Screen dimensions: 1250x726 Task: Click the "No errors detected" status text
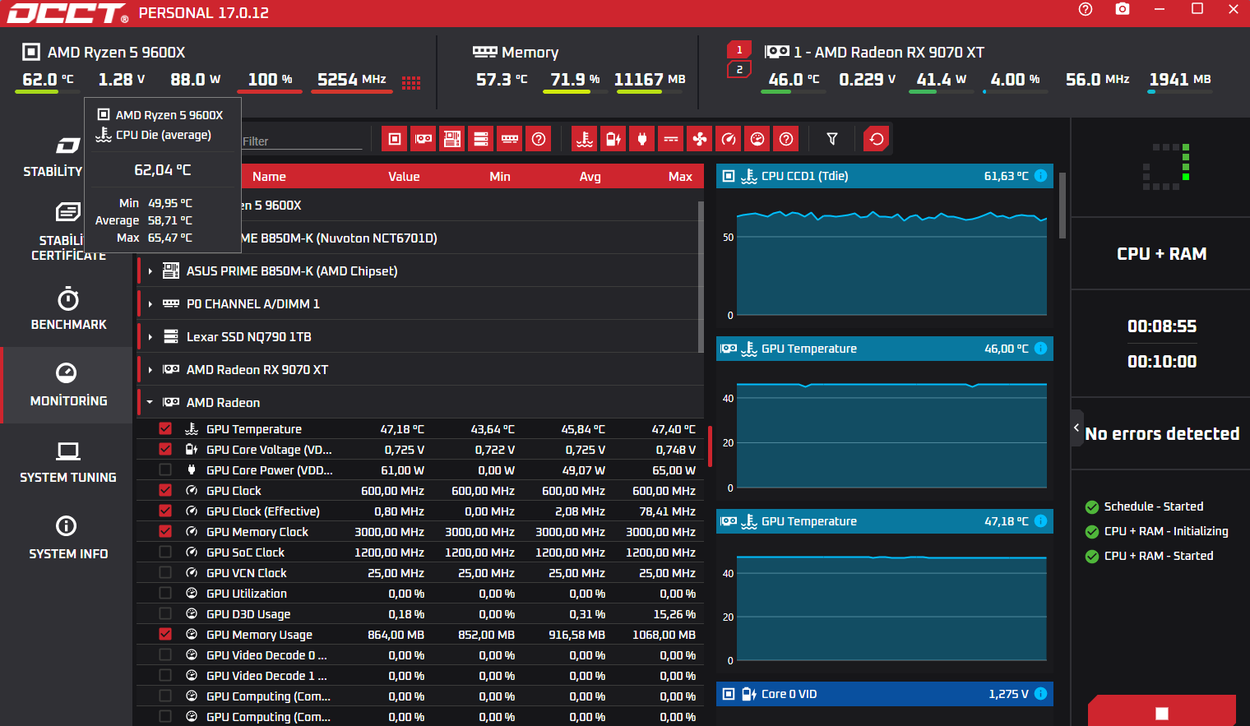coord(1162,433)
